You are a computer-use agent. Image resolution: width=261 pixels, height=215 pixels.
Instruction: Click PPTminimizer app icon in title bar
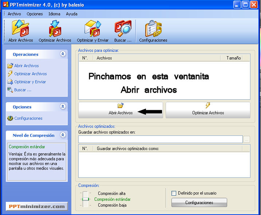(x=5, y=4)
